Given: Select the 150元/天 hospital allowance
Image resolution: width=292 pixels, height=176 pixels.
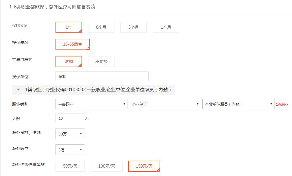Looking at the screenshot, I should (x=144, y=166).
